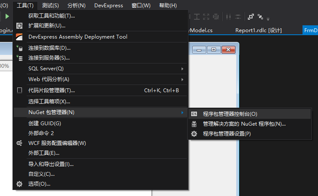318x196 pixels.
Task: Choose 选择工具箱项(X)... menu entry
Action: point(100,102)
